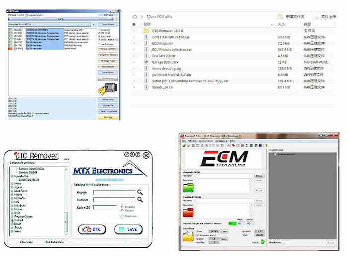Toggle the Checksum checkbox in DTC Remover
The width and height of the screenshot is (348, 257).
coord(122,216)
